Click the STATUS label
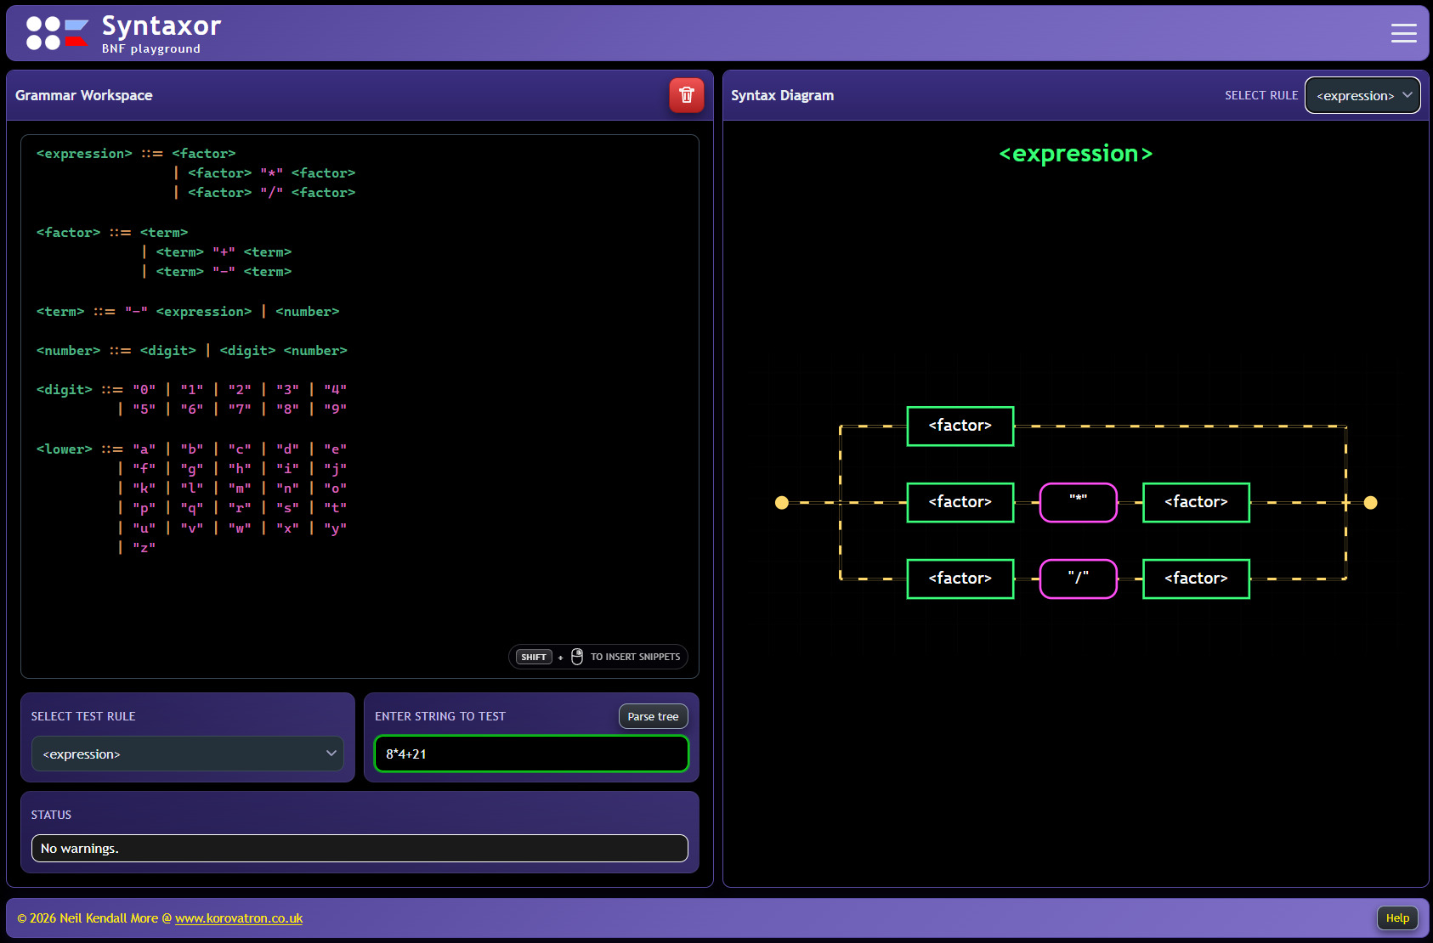The height and width of the screenshot is (943, 1433). coord(51,815)
